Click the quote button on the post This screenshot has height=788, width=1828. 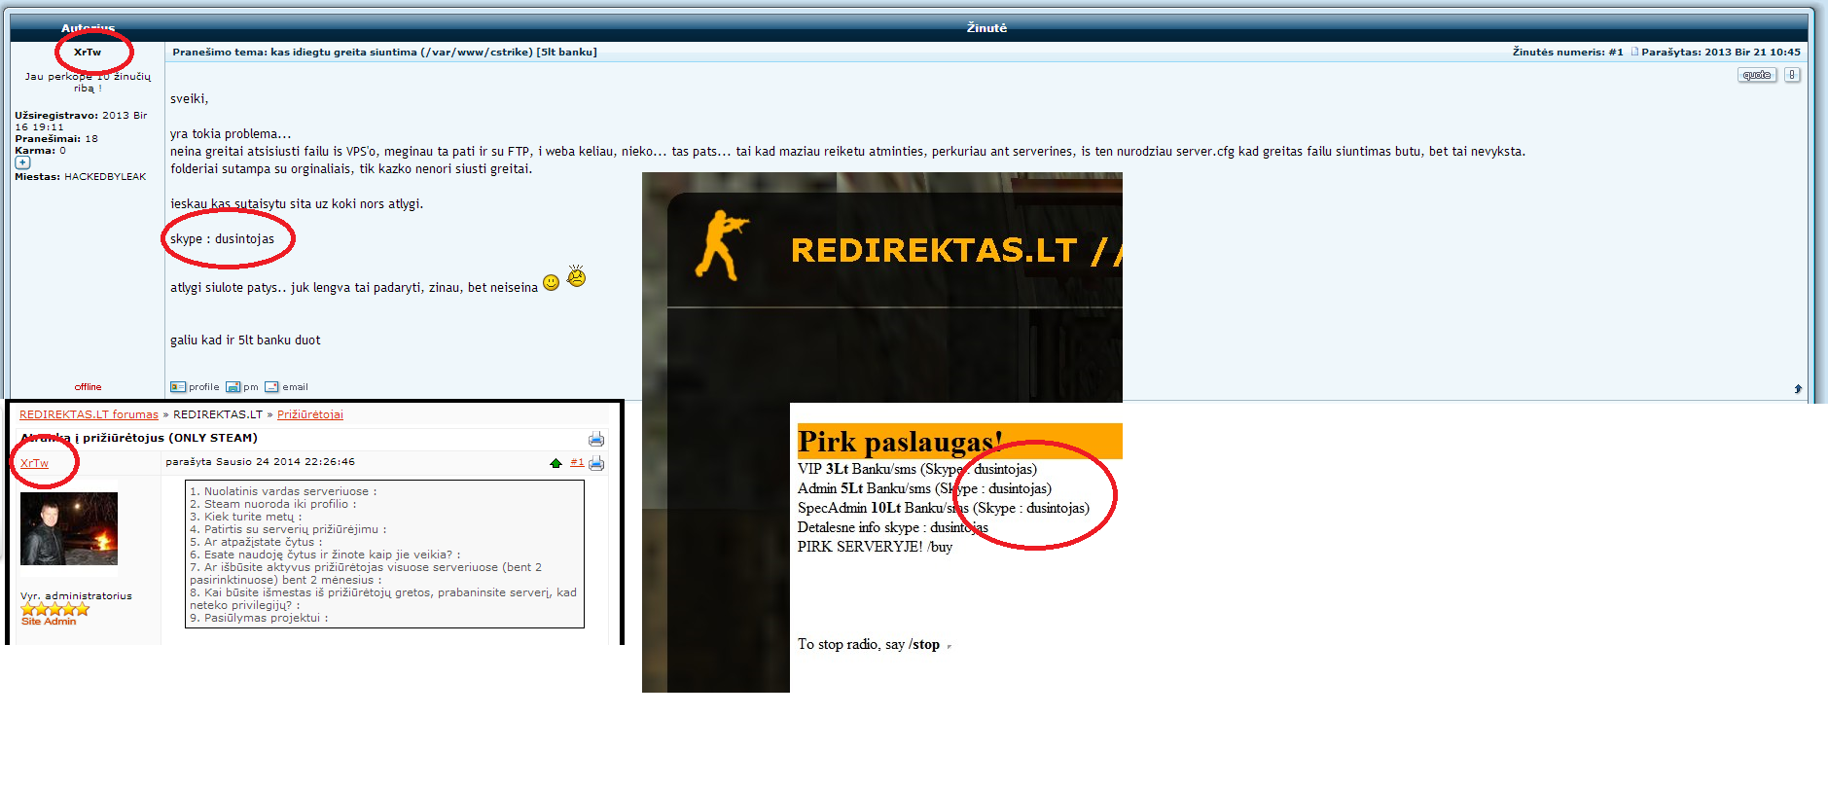coord(1757,75)
